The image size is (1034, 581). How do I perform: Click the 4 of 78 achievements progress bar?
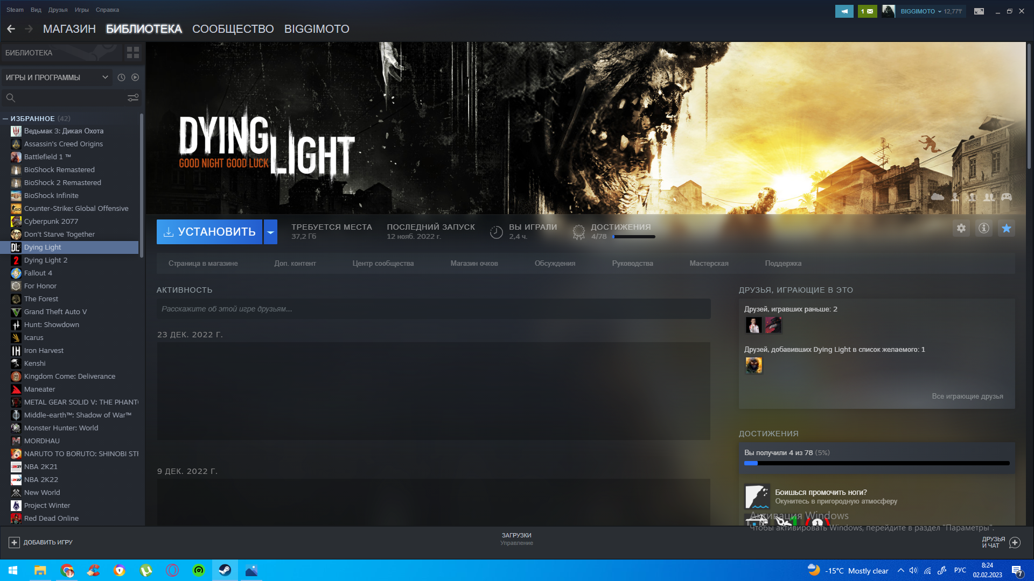click(877, 463)
